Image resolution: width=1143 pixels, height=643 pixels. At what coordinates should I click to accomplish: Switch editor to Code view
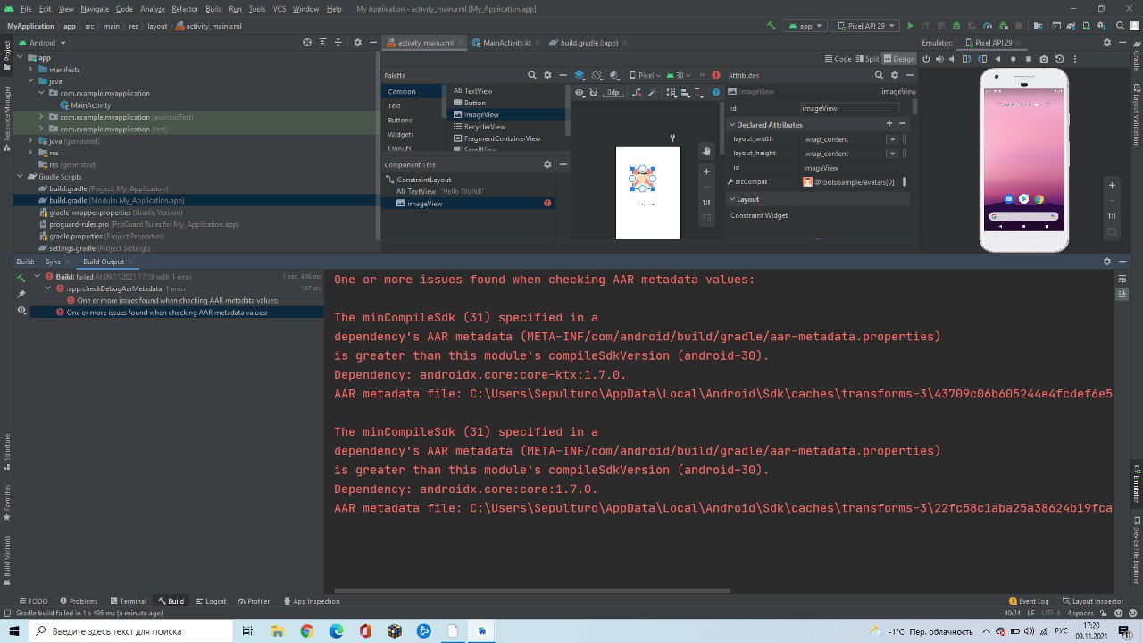(x=838, y=59)
